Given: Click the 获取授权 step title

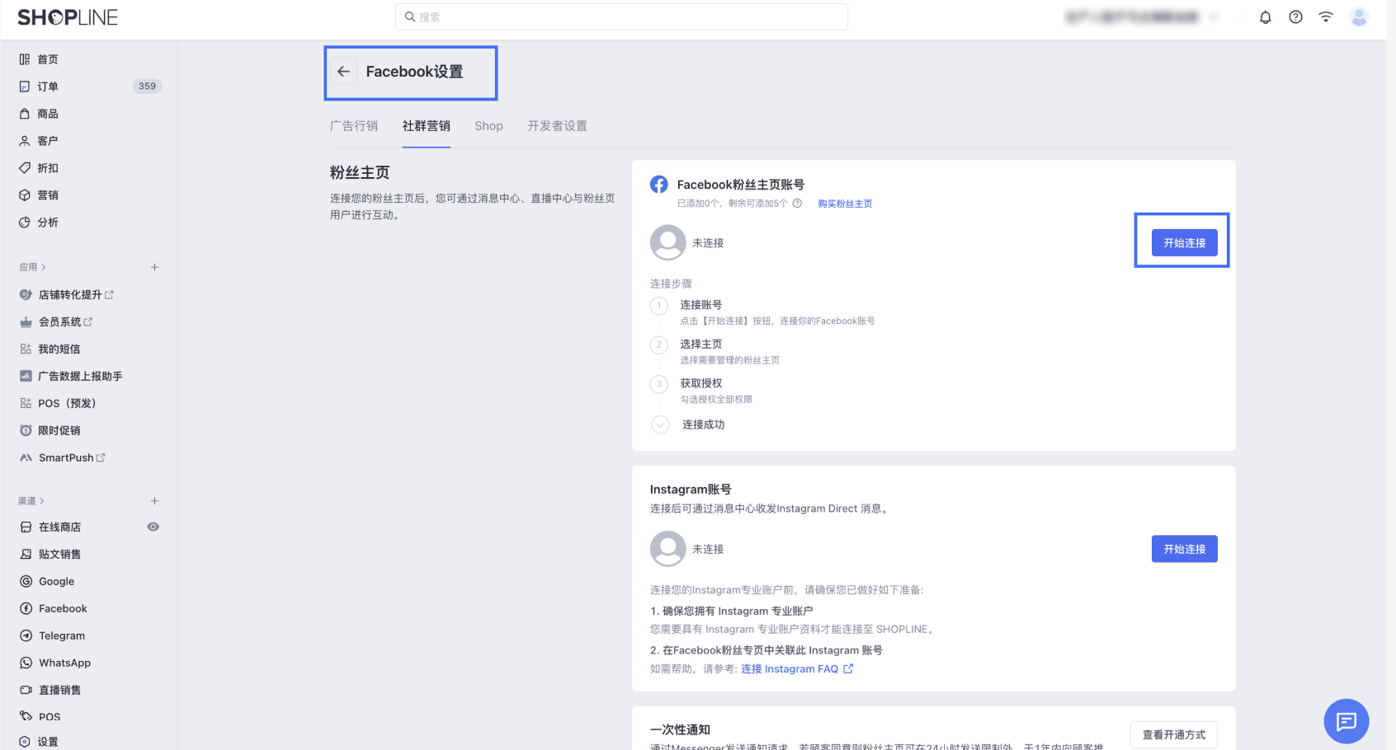Looking at the screenshot, I should [701, 383].
